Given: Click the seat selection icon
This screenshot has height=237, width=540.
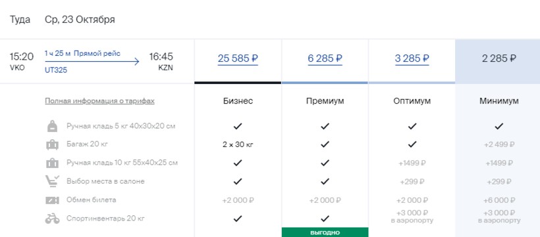Looking at the screenshot, I should click(52, 181).
